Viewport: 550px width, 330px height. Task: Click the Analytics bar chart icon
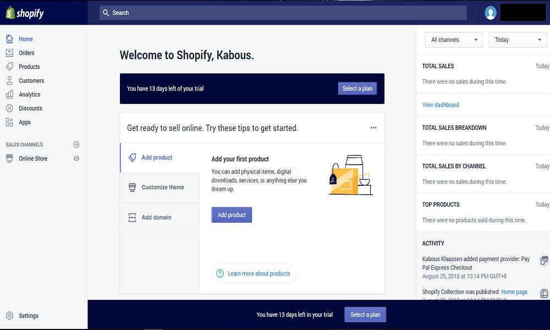pyautogui.click(x=9, y=95)
